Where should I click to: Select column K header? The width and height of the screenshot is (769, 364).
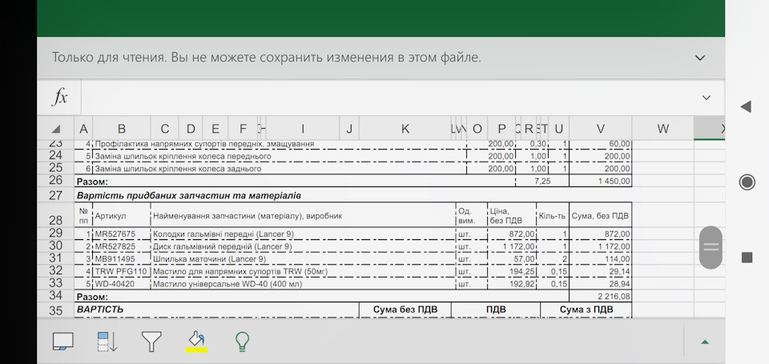pos(405,129)
